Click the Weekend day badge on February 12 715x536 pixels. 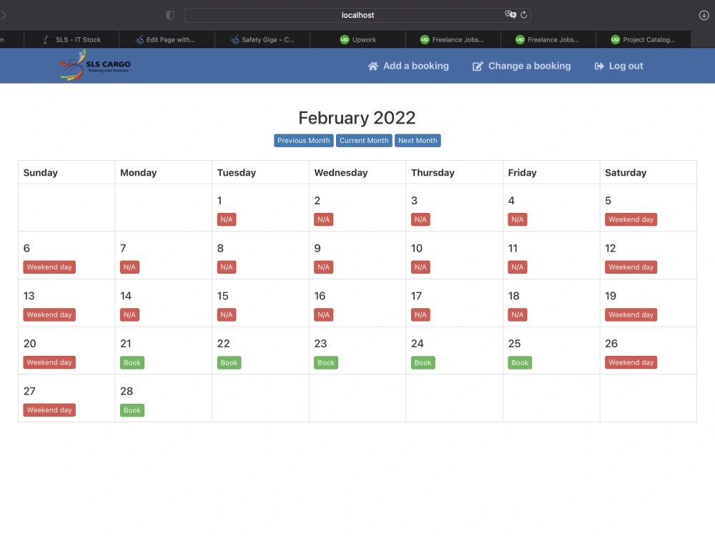pos(631,267)
